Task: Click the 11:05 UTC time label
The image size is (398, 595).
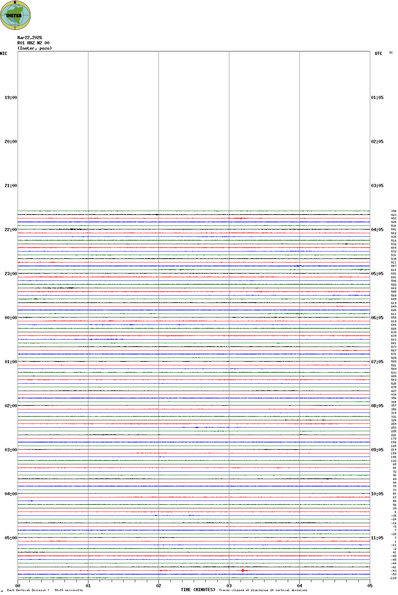Action: click(377, 538)
